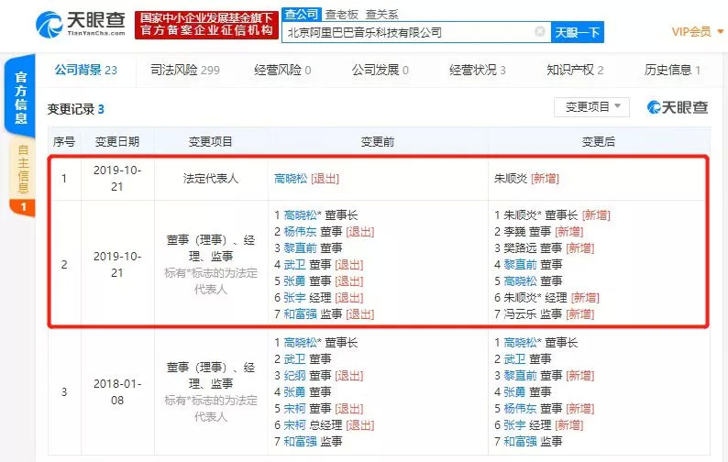The height and width of the screenshot is (462, 728).
Task: Open the 张宇 经理 [新增] link
Action: coord(543,424)
